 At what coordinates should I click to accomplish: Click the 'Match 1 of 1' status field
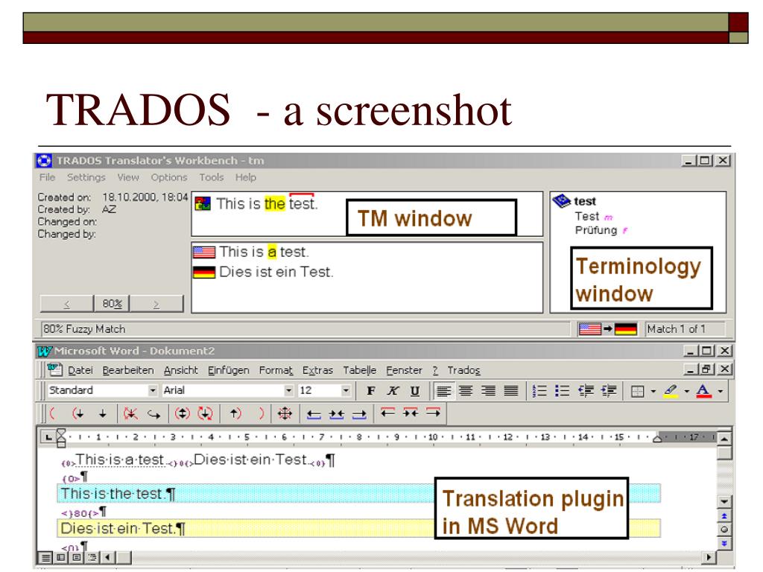(685, 329)
